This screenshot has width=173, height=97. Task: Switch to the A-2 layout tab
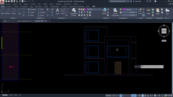click(x=11, y=95)
